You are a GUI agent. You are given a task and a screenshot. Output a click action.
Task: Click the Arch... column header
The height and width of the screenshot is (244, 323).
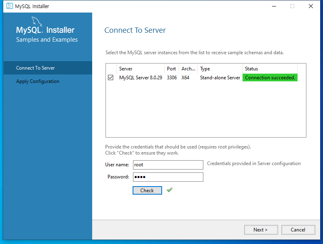pyautogui.click(x=188, y=69)
